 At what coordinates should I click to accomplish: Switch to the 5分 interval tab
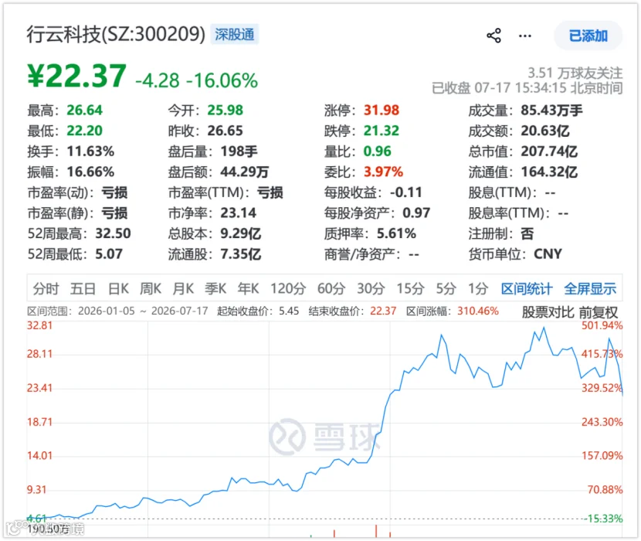(x=446, y=288)
